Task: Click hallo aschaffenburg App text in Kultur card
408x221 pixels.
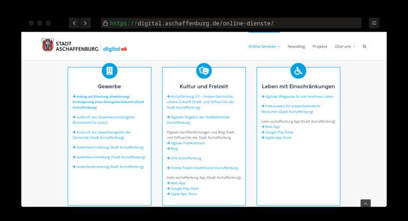Action: click(x=204, y=177)
